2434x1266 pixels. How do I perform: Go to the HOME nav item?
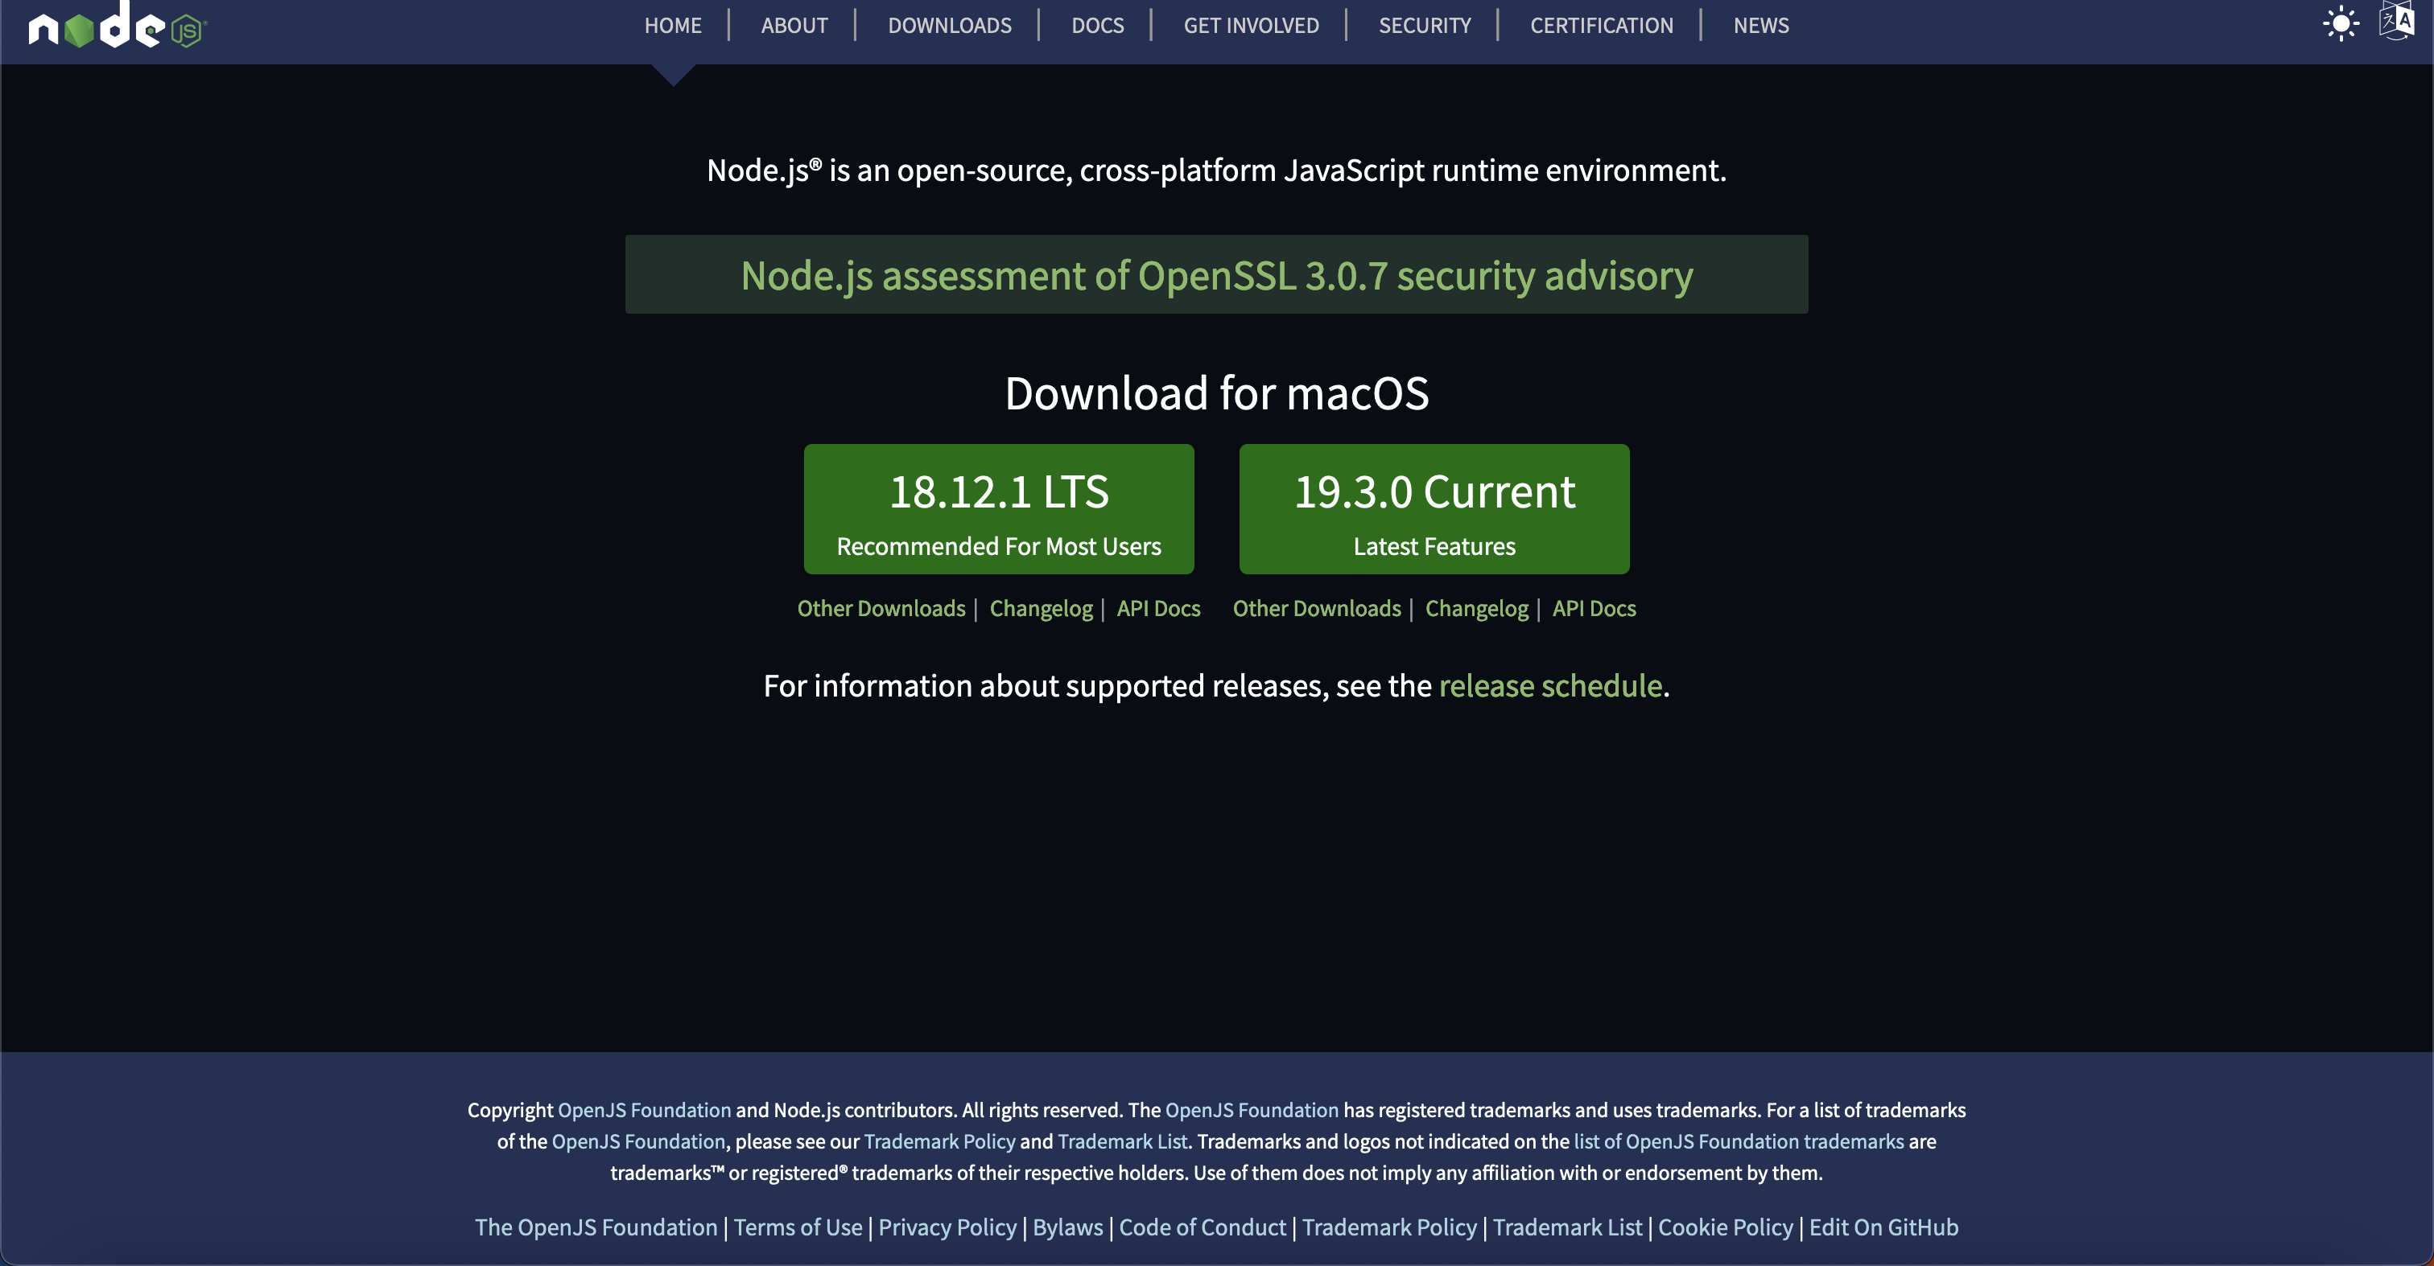(673, 26)
